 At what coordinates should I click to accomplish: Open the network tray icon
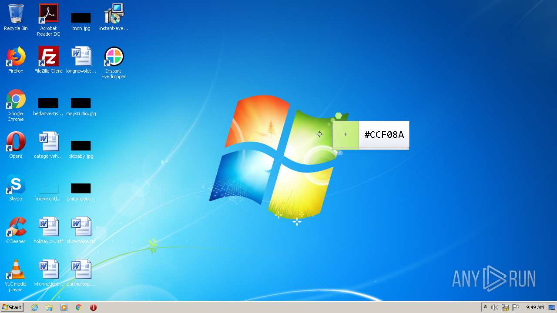click(505, 307)
